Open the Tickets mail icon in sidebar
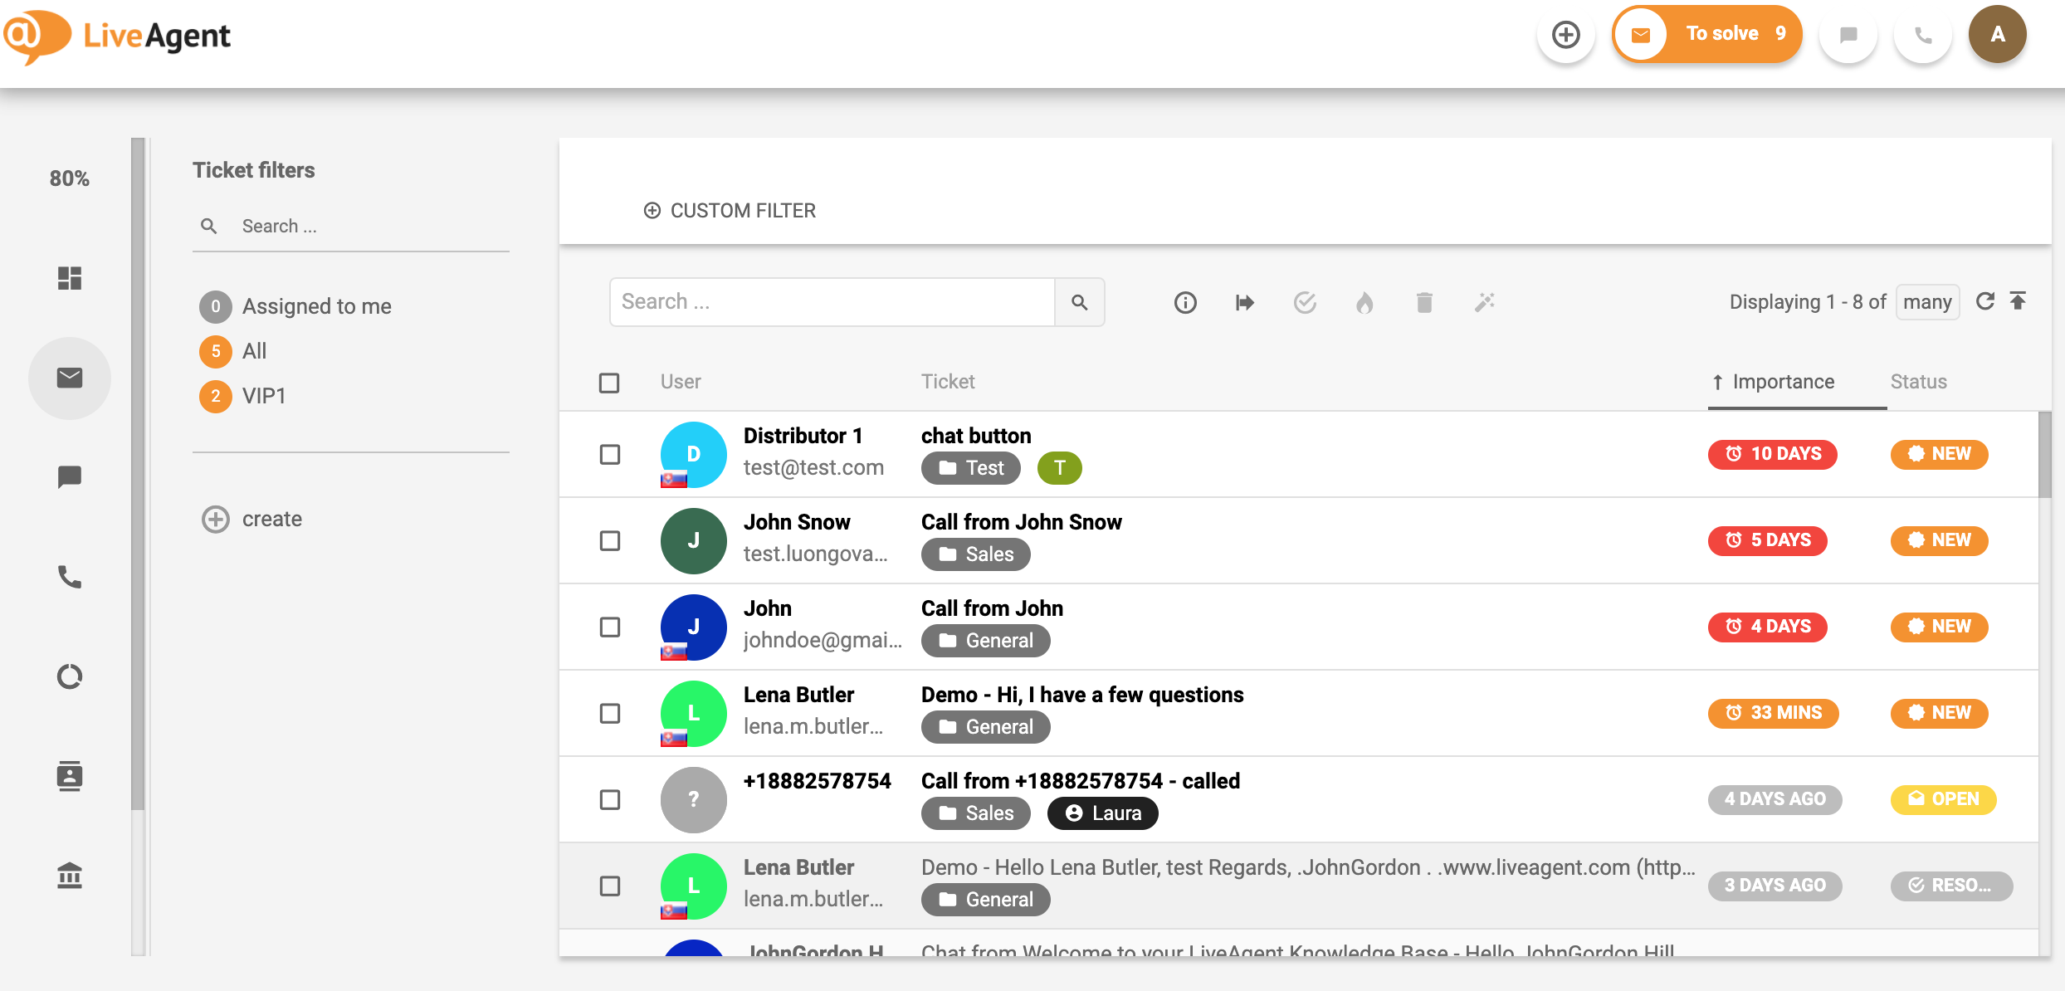Screen dimensions: 2065x991 [70, 378]
